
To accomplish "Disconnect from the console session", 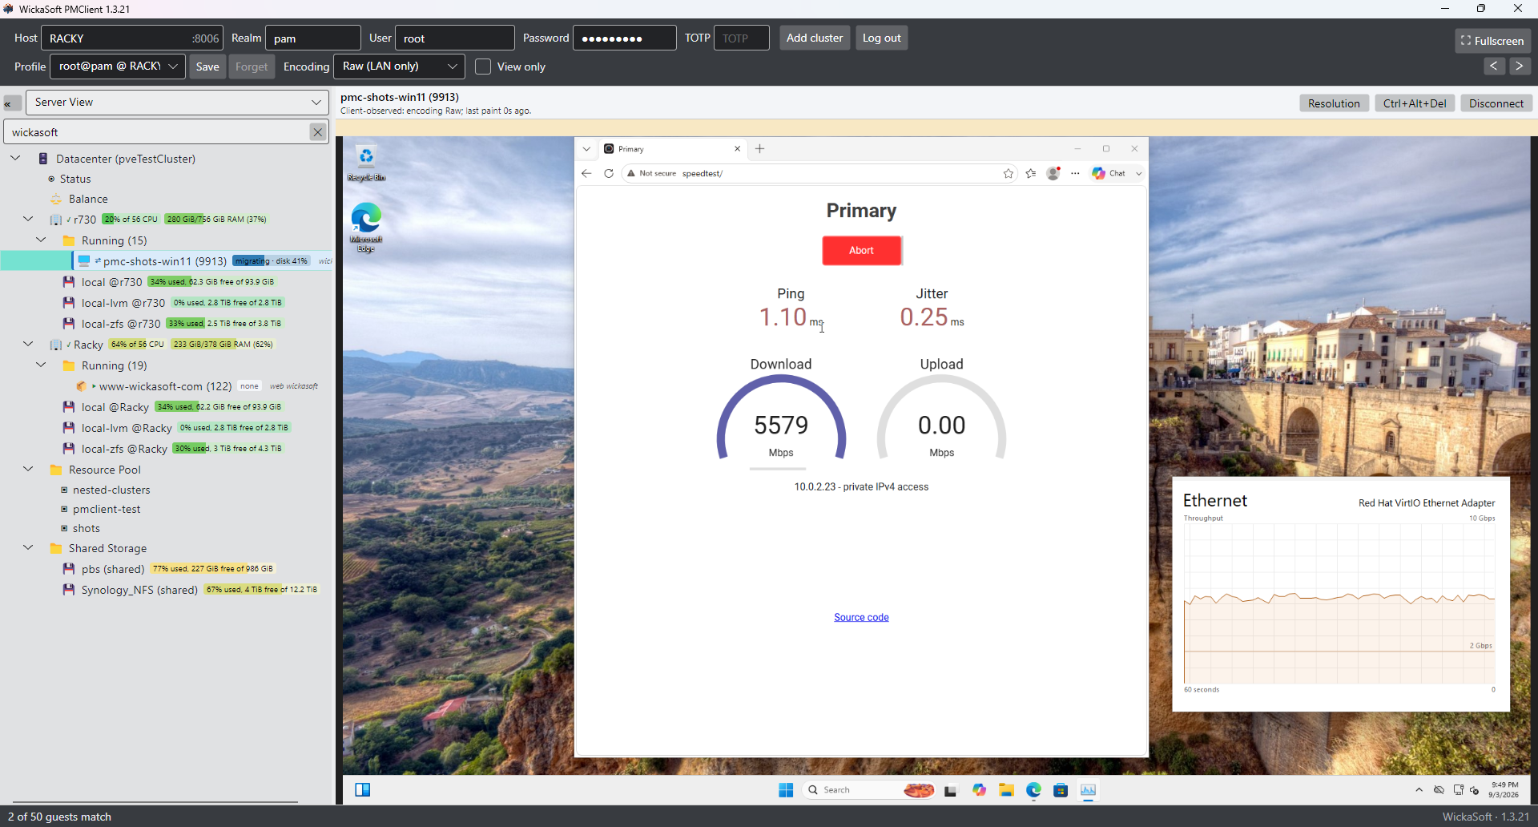I will coord(1496,103).
